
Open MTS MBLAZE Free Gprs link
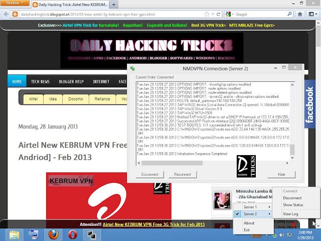click(x=252, y=25)
